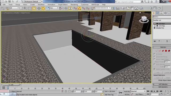
Task: Click the object name field Box011
Action: [162, 17]
